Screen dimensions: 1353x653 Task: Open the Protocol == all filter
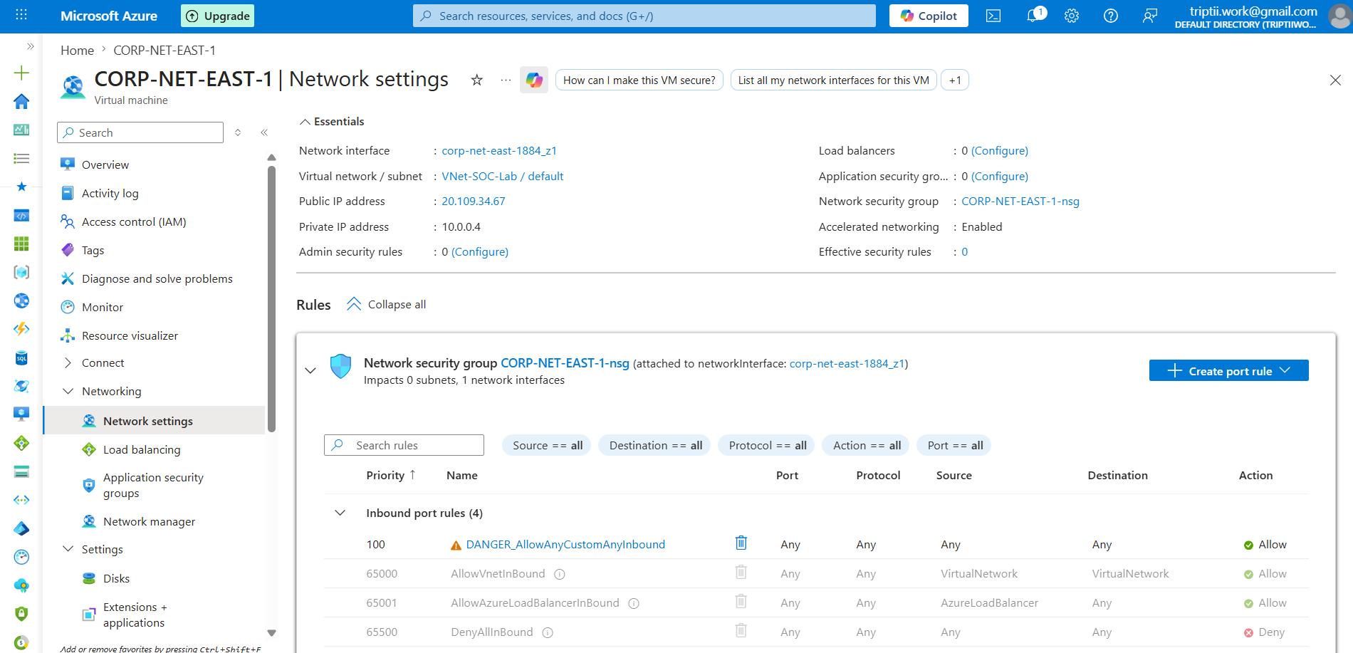click(767, 445)
